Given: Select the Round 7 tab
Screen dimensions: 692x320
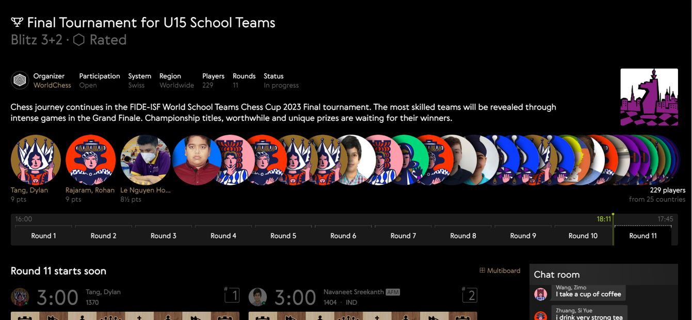Looking at the screenshot, I should 403,235.
